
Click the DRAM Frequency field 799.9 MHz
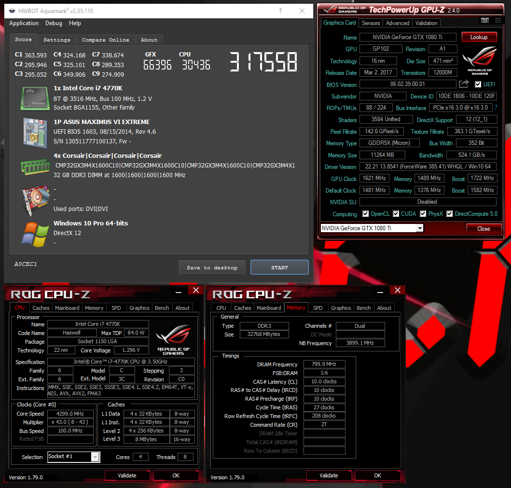[x=324, y=364]
